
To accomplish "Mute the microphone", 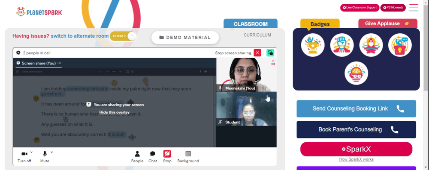I will [45, 157].
